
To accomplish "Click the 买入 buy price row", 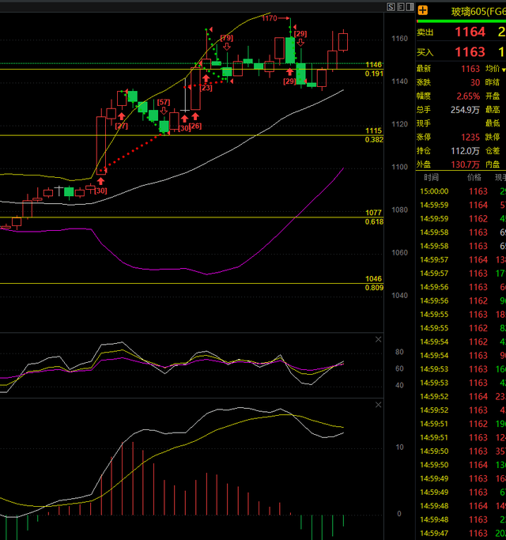I will (460, 52).
